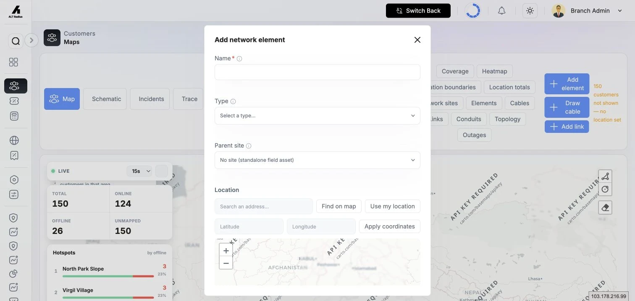The height and width of the screenshot is (301, 635).
Task: Click info icon beside Type label
Action: point(233,101)
